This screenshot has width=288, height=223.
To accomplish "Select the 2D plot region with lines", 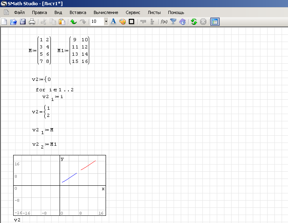I will tap(60, 185).
